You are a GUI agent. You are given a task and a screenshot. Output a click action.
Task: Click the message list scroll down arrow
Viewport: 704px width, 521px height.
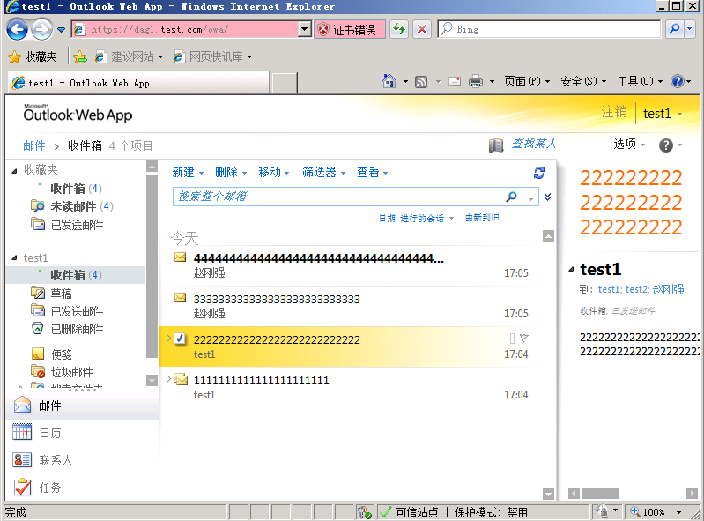[x=548, y=494]
